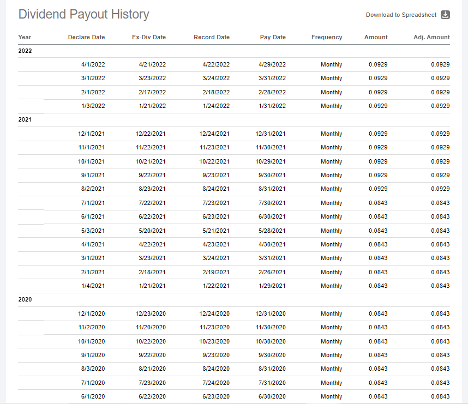Click adj. amount 0.0929 in 1/3/2022 row
This screenshot has width=468, height=404.
point(440,106)
